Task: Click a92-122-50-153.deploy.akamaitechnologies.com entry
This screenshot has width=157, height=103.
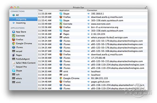Action: click(117, 61)
